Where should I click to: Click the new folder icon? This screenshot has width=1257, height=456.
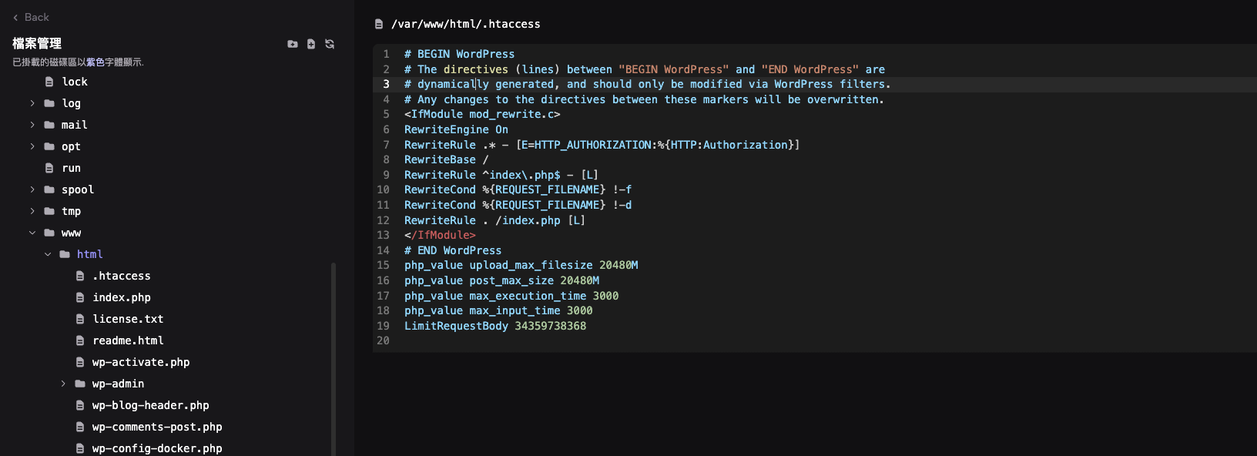[293, 44]
